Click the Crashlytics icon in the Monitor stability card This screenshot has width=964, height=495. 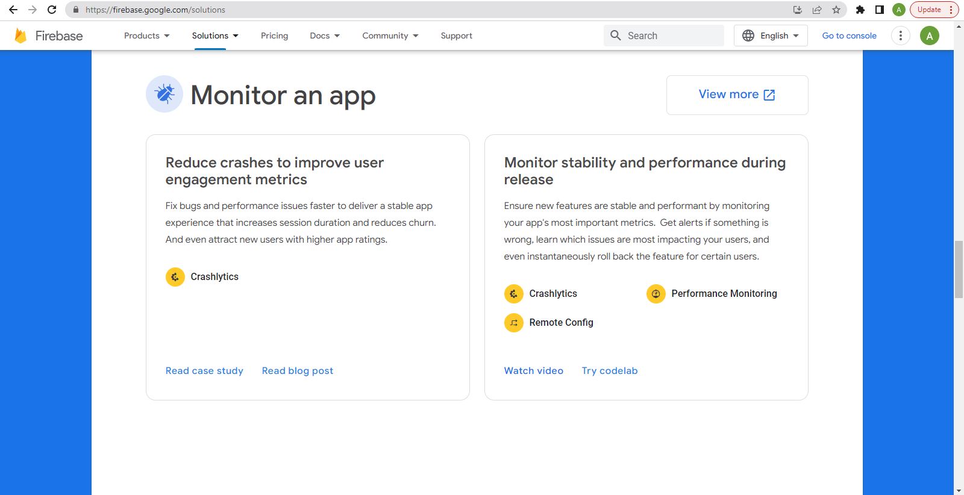514,294
